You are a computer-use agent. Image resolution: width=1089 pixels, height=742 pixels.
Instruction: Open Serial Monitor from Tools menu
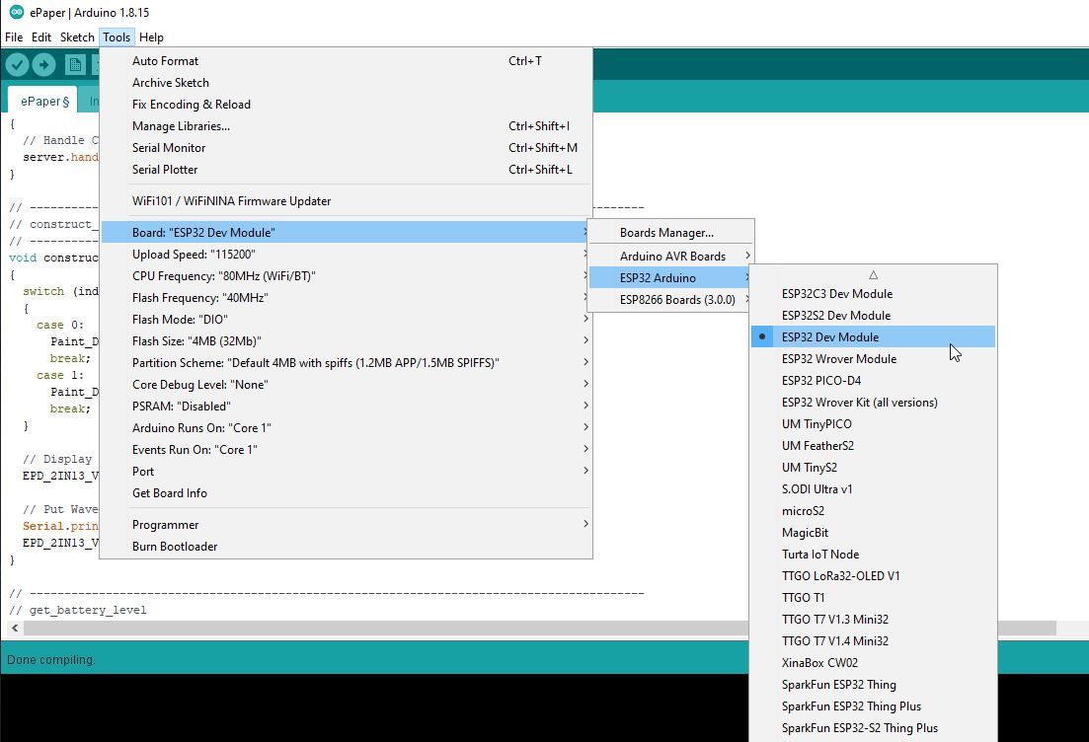[169, 148]
